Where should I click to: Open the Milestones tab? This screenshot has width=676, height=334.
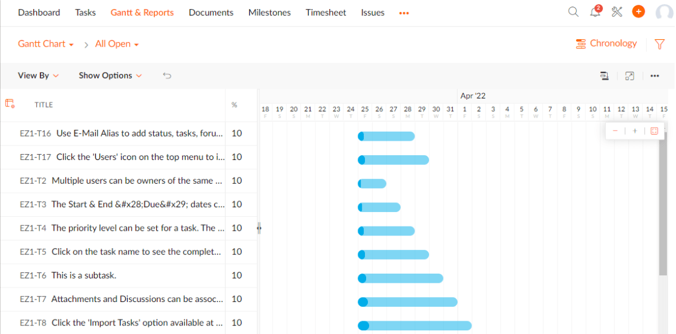(x=269, y=13)
